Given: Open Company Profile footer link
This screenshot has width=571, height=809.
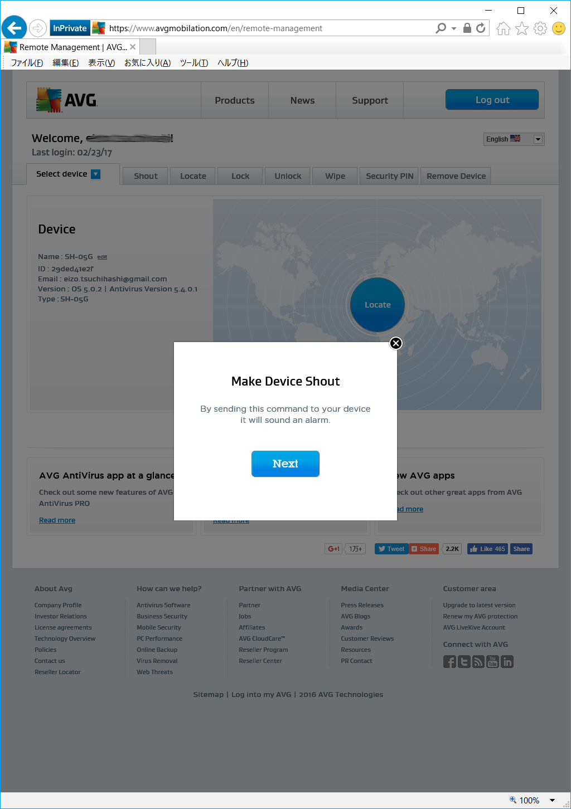Looking at the screenshot, I should 58,605.
